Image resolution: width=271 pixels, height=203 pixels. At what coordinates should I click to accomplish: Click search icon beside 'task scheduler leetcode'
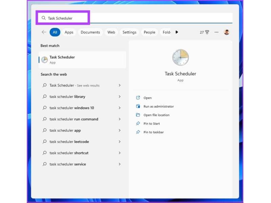[45, 141]
